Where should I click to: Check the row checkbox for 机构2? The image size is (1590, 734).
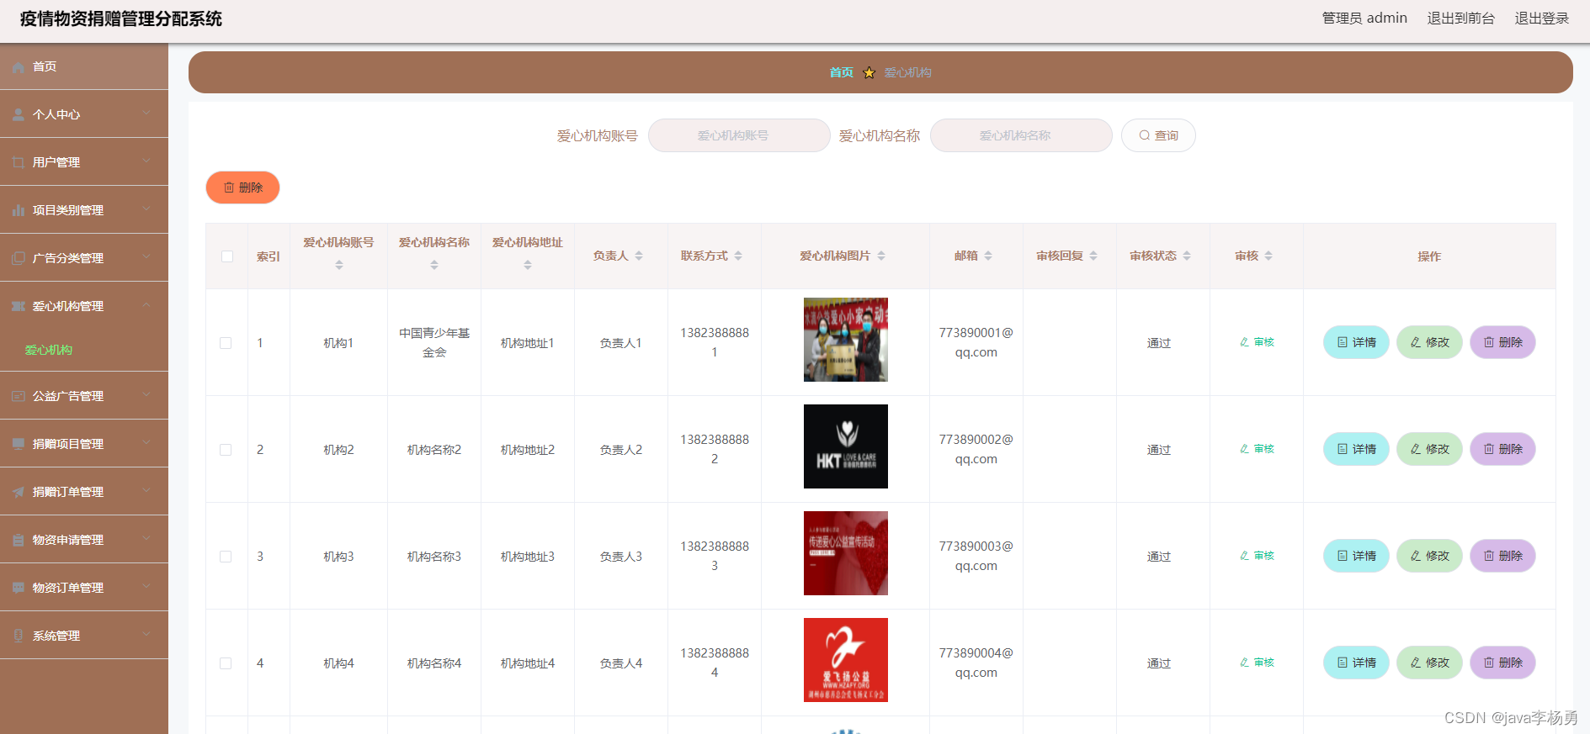pyautogui.click(x=226, y=450)
